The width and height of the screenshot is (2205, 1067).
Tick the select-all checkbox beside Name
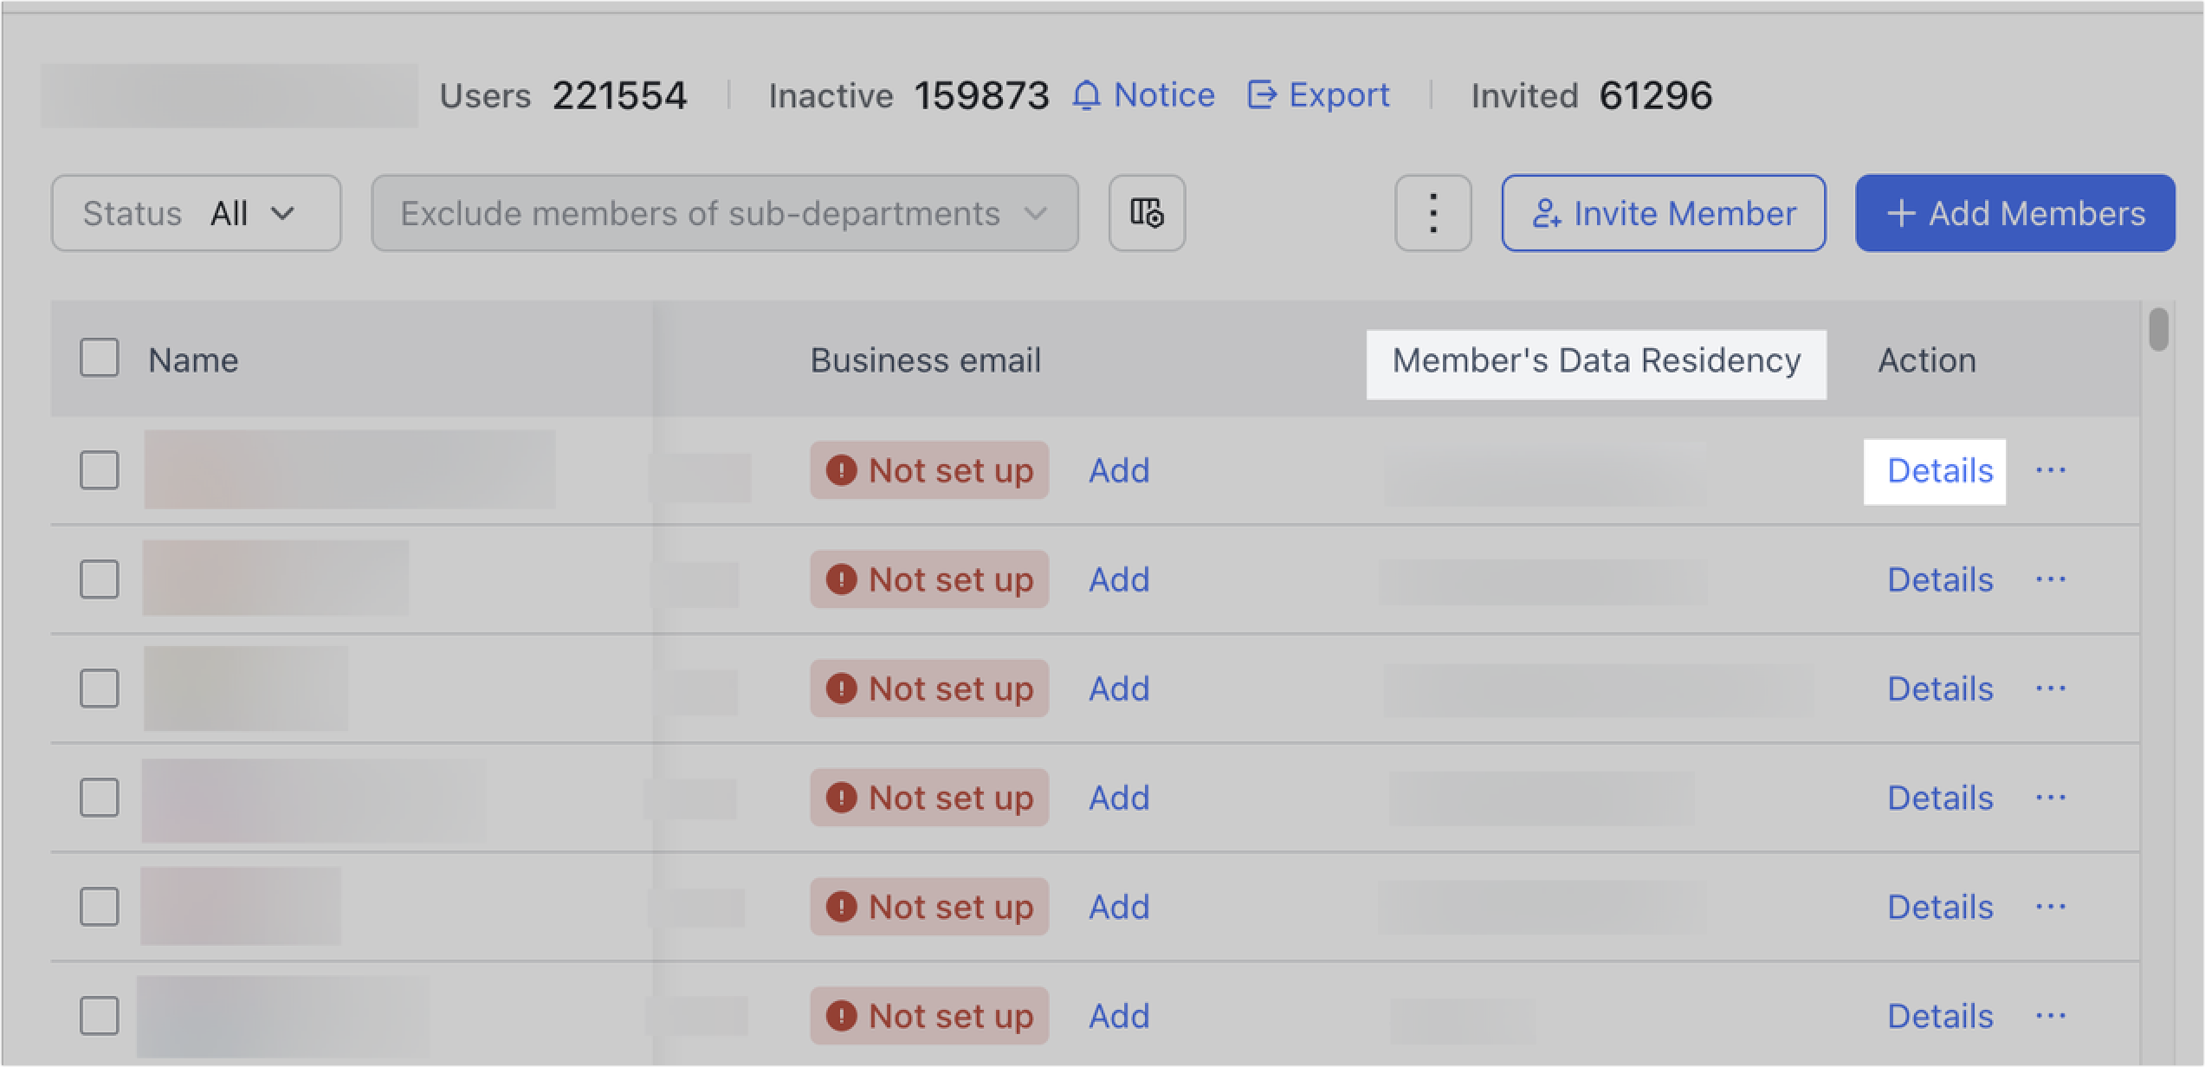[x=100, y=358]
